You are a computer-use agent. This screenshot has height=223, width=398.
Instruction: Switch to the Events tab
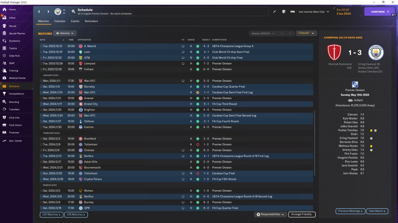pyautogui.click(x=75, y=21)
